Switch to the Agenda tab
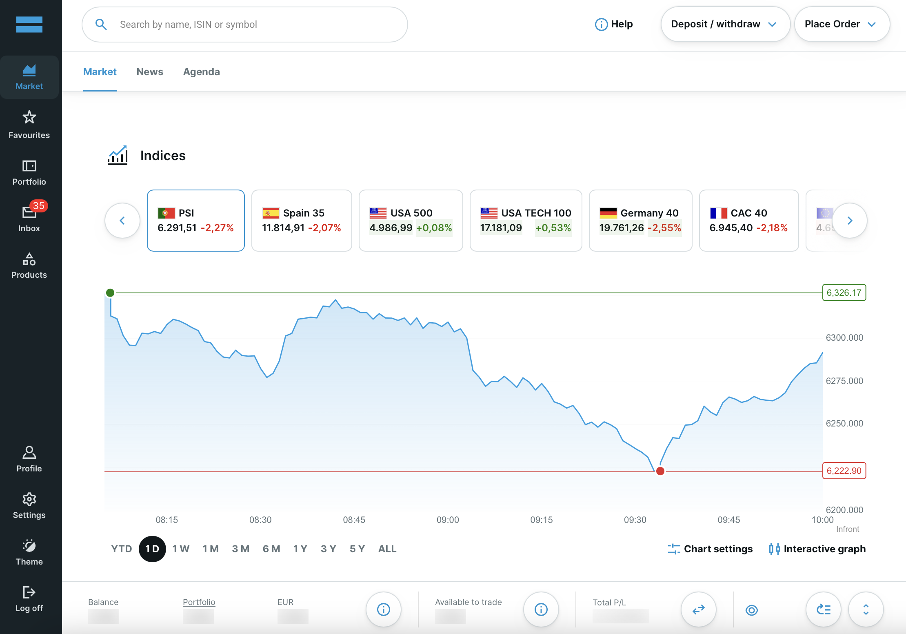Viewport: 906px width, 634px height. 201,72
